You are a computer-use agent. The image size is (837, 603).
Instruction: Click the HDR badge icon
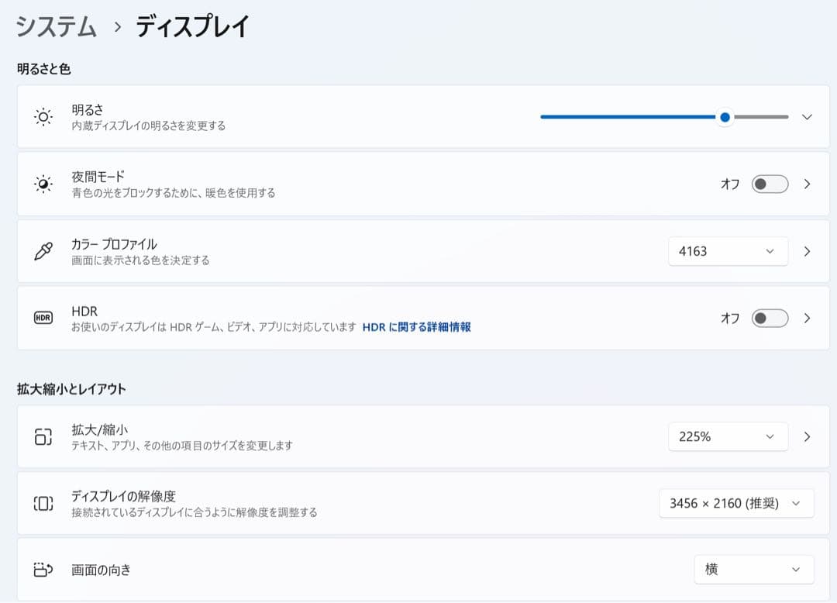(x=43, y=318)
